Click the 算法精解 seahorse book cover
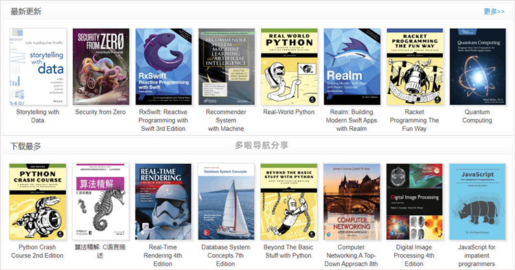 (100, 201)
